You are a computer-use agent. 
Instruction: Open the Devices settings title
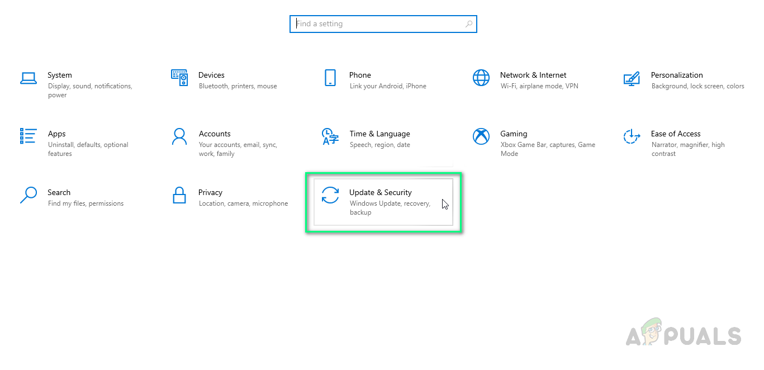(212, 75)
